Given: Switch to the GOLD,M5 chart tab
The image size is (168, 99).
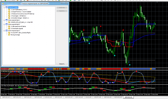Looking at the screenshot, I should click(x=88, y=97).
